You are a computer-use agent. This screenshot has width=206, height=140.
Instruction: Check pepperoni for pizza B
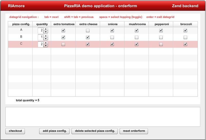pyautogui.click(x=161, y=37)
